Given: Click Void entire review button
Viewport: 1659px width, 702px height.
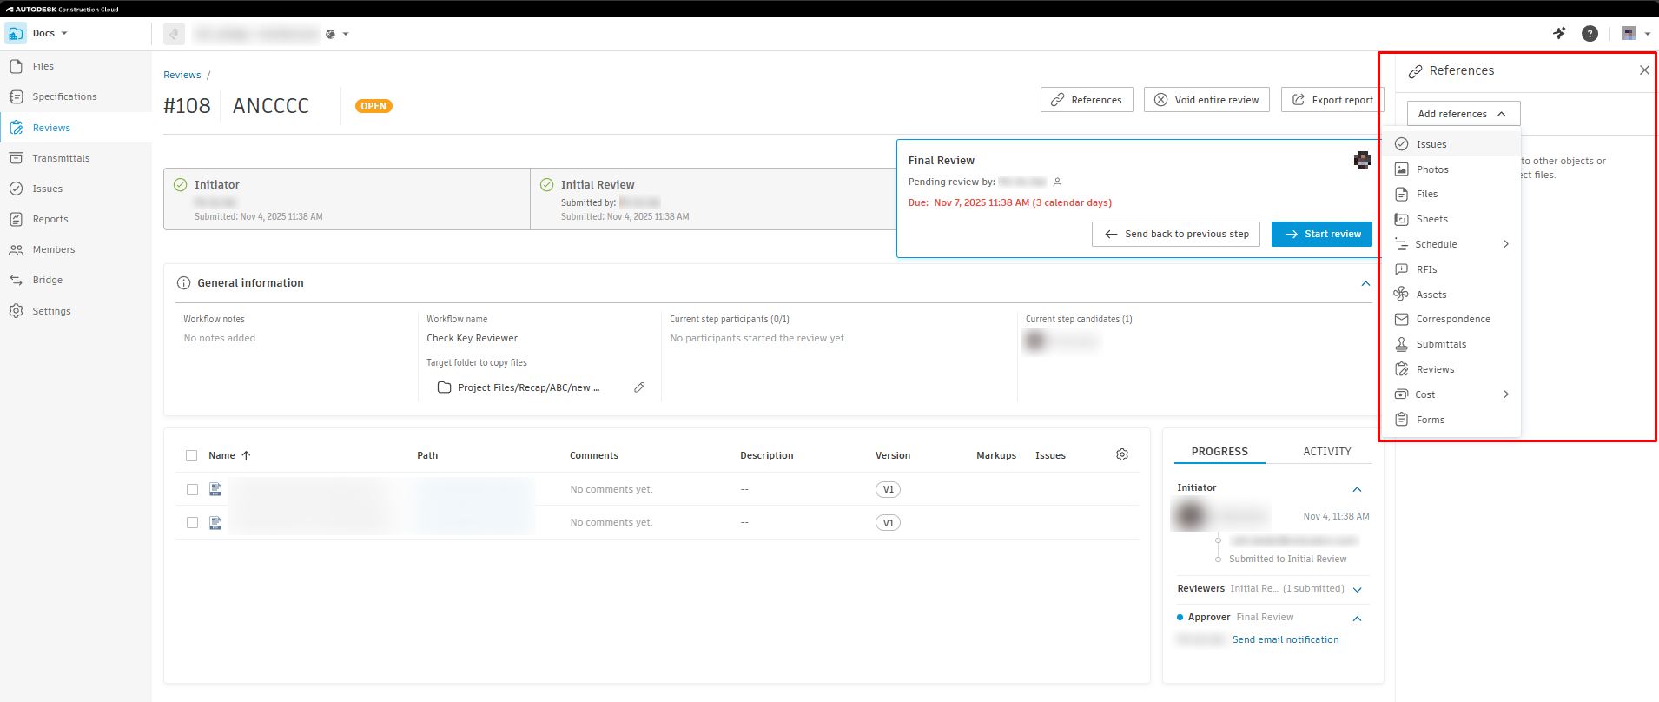Looking at the screenshot, I should tap(1207, 100).
